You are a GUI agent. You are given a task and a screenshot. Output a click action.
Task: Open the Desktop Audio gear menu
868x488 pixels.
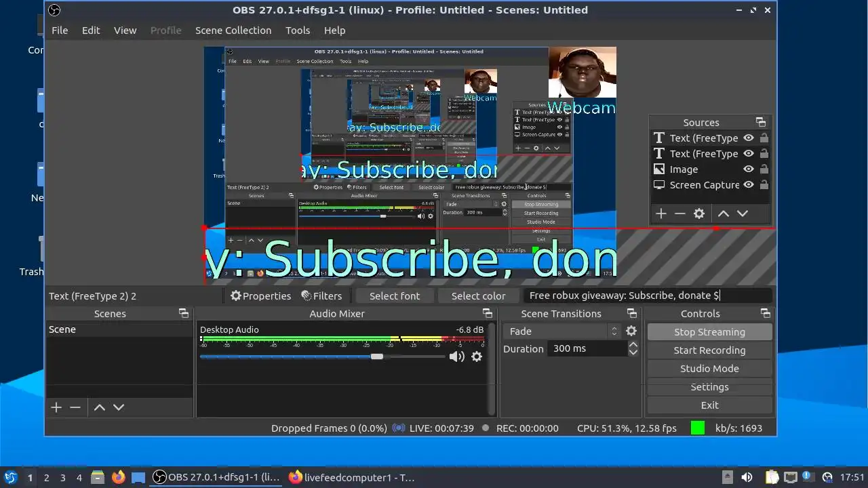point(477,357)
